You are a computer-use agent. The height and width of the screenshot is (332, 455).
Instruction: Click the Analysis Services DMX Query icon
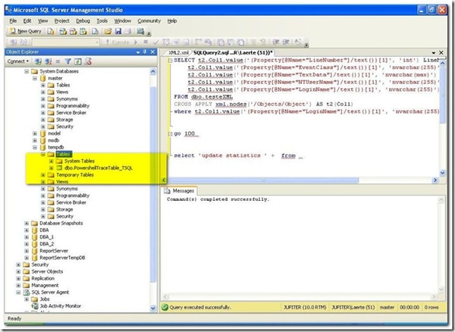coord(73,31)
